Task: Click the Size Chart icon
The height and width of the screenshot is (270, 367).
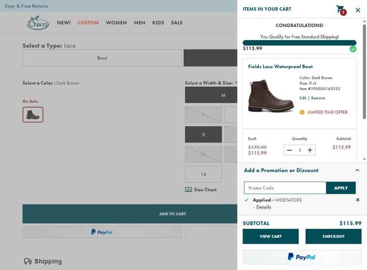Action: (x=188, y=190)
